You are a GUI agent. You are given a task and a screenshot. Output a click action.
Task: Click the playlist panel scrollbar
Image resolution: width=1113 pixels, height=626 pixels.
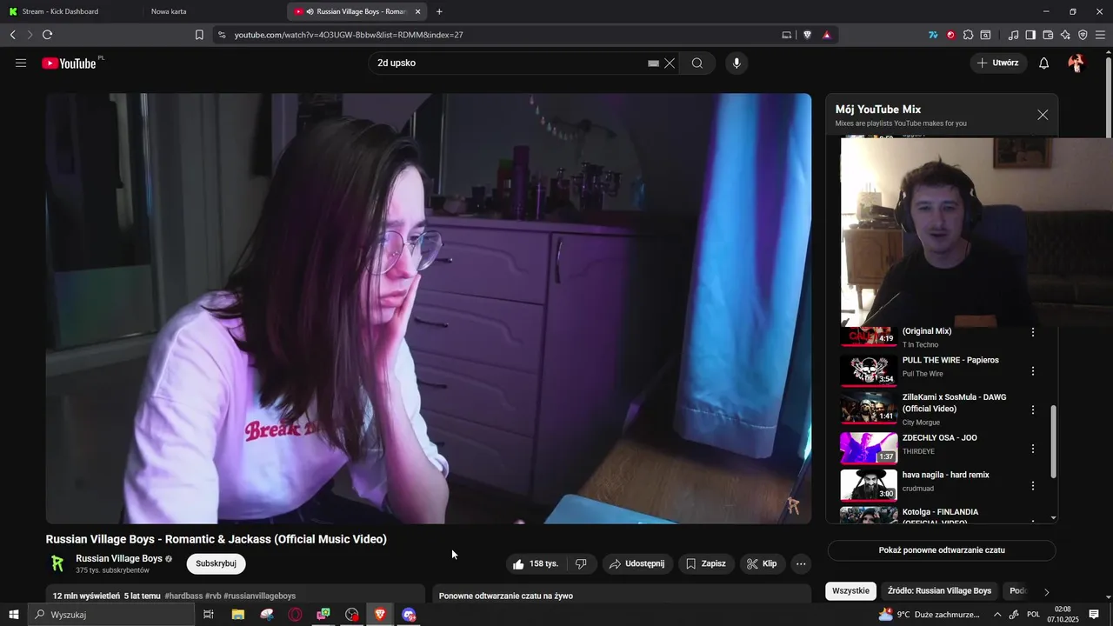(x=1054, y=442)
